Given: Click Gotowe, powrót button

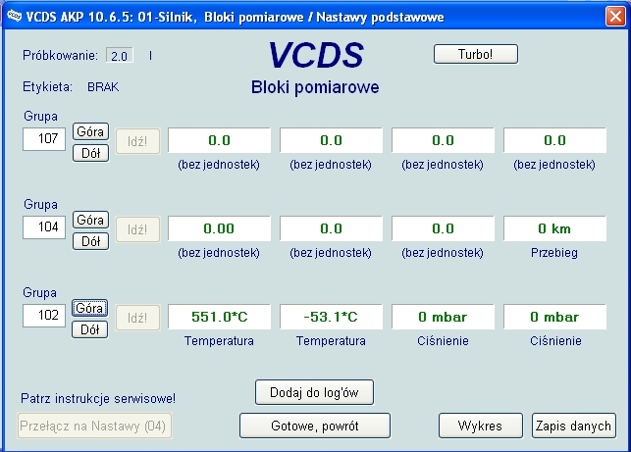Looking at the screenshot, I should pos(315,426).
